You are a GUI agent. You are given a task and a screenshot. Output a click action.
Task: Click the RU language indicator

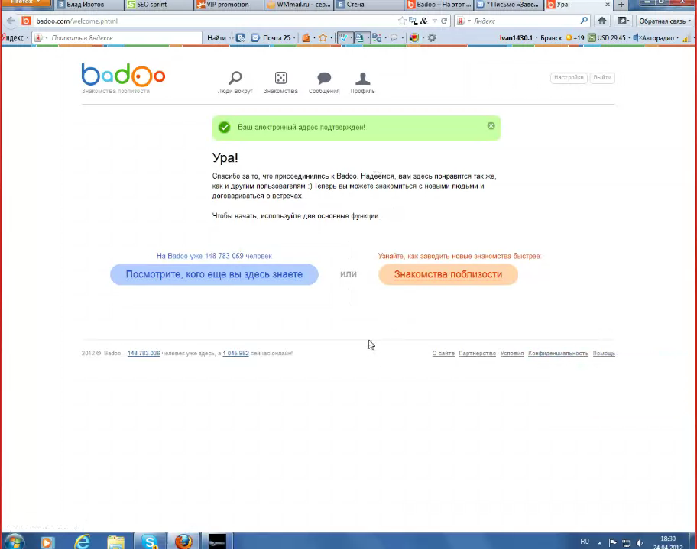click(x=585, y=542)
